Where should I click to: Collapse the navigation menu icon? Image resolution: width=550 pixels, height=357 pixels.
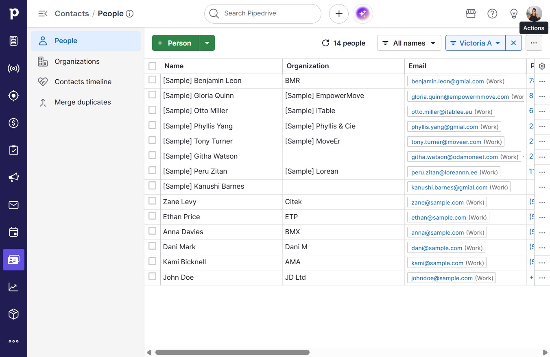(43, 13)
